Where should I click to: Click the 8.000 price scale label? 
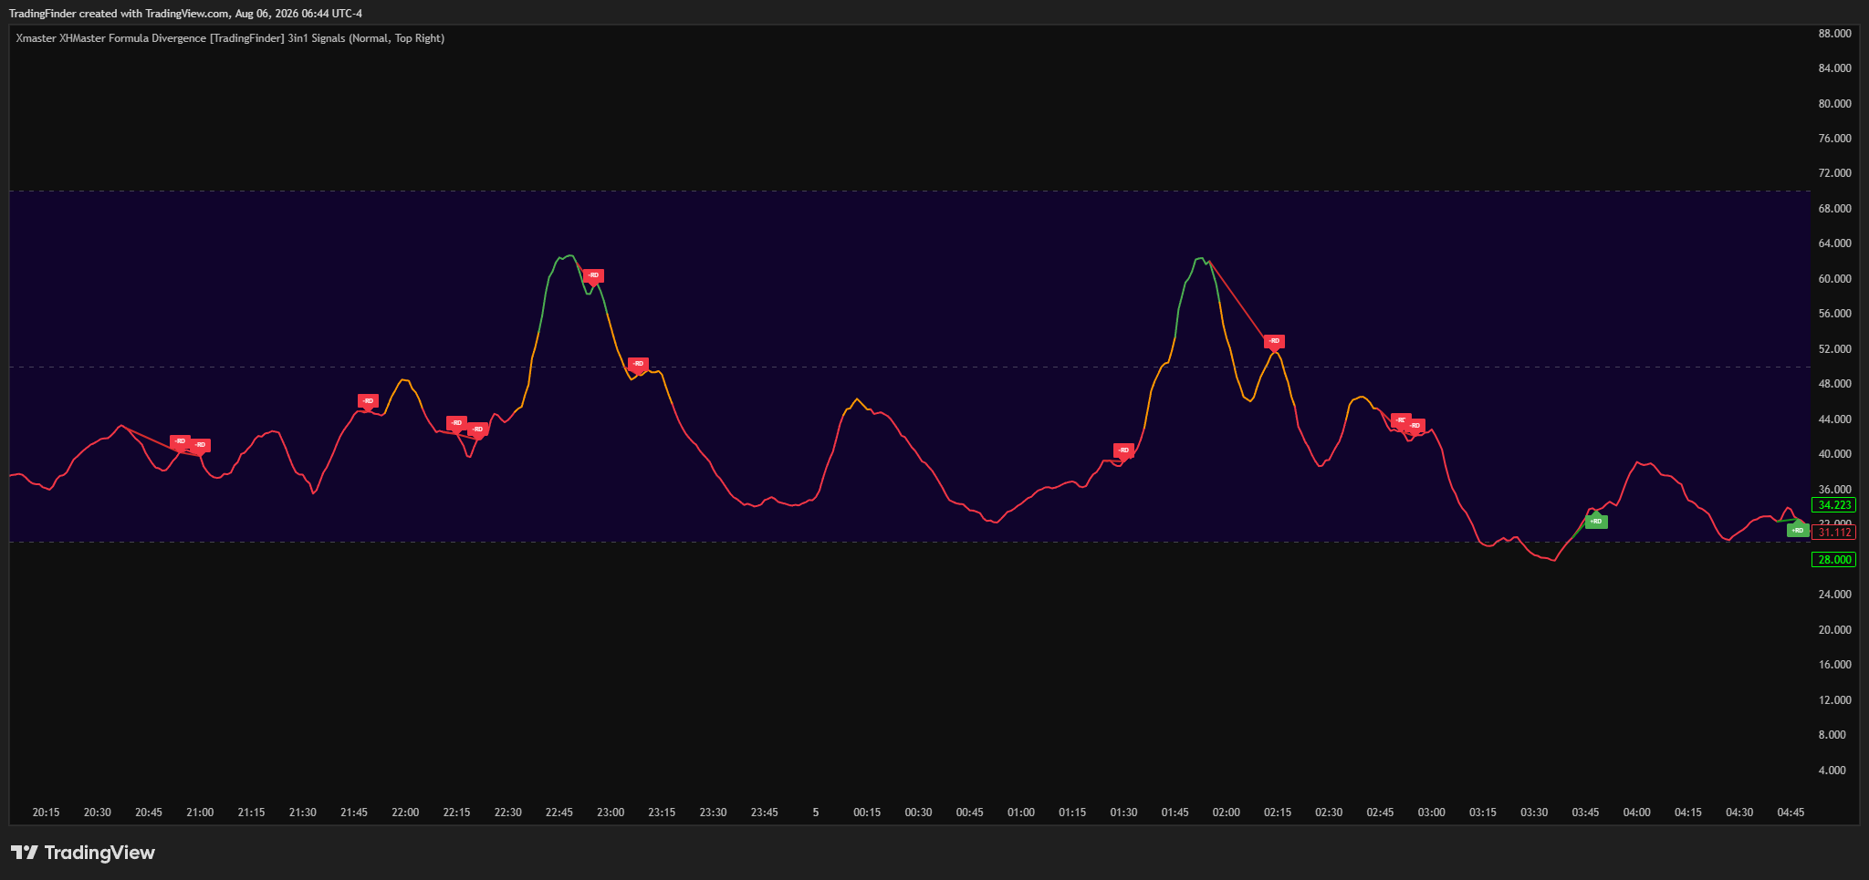[1832, 735]
